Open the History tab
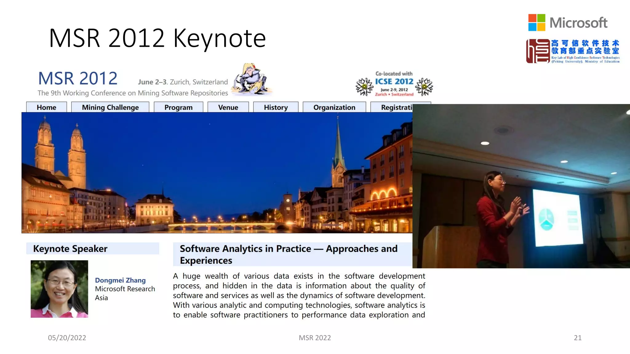 (276, 107)
